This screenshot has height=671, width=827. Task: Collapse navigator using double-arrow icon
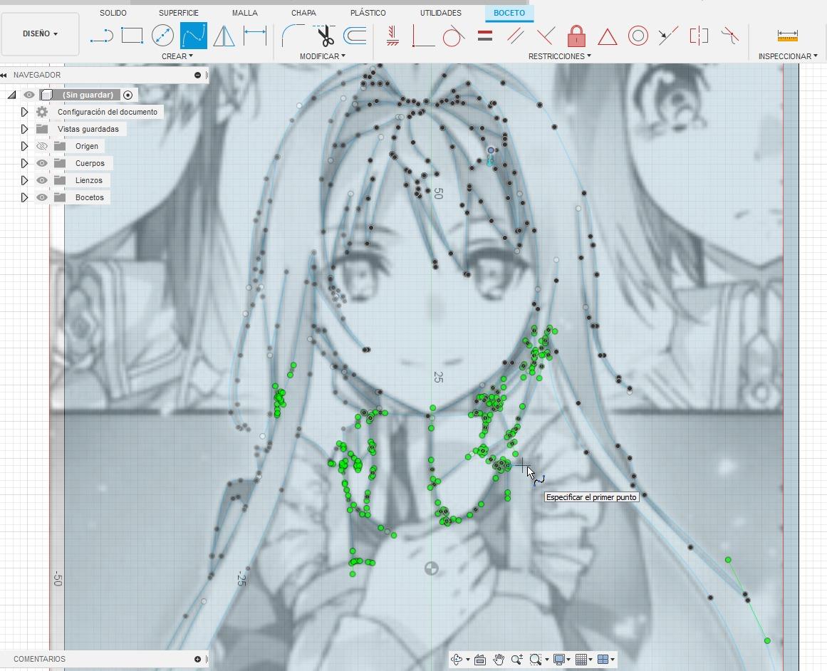(4, 75)
